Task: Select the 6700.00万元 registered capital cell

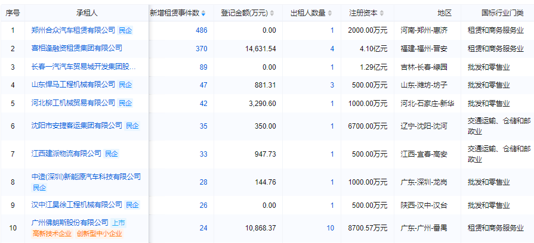Action: 368,126
